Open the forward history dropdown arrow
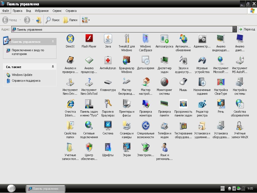This screenshot has width=257, height=193. click(x=33, y=20)
